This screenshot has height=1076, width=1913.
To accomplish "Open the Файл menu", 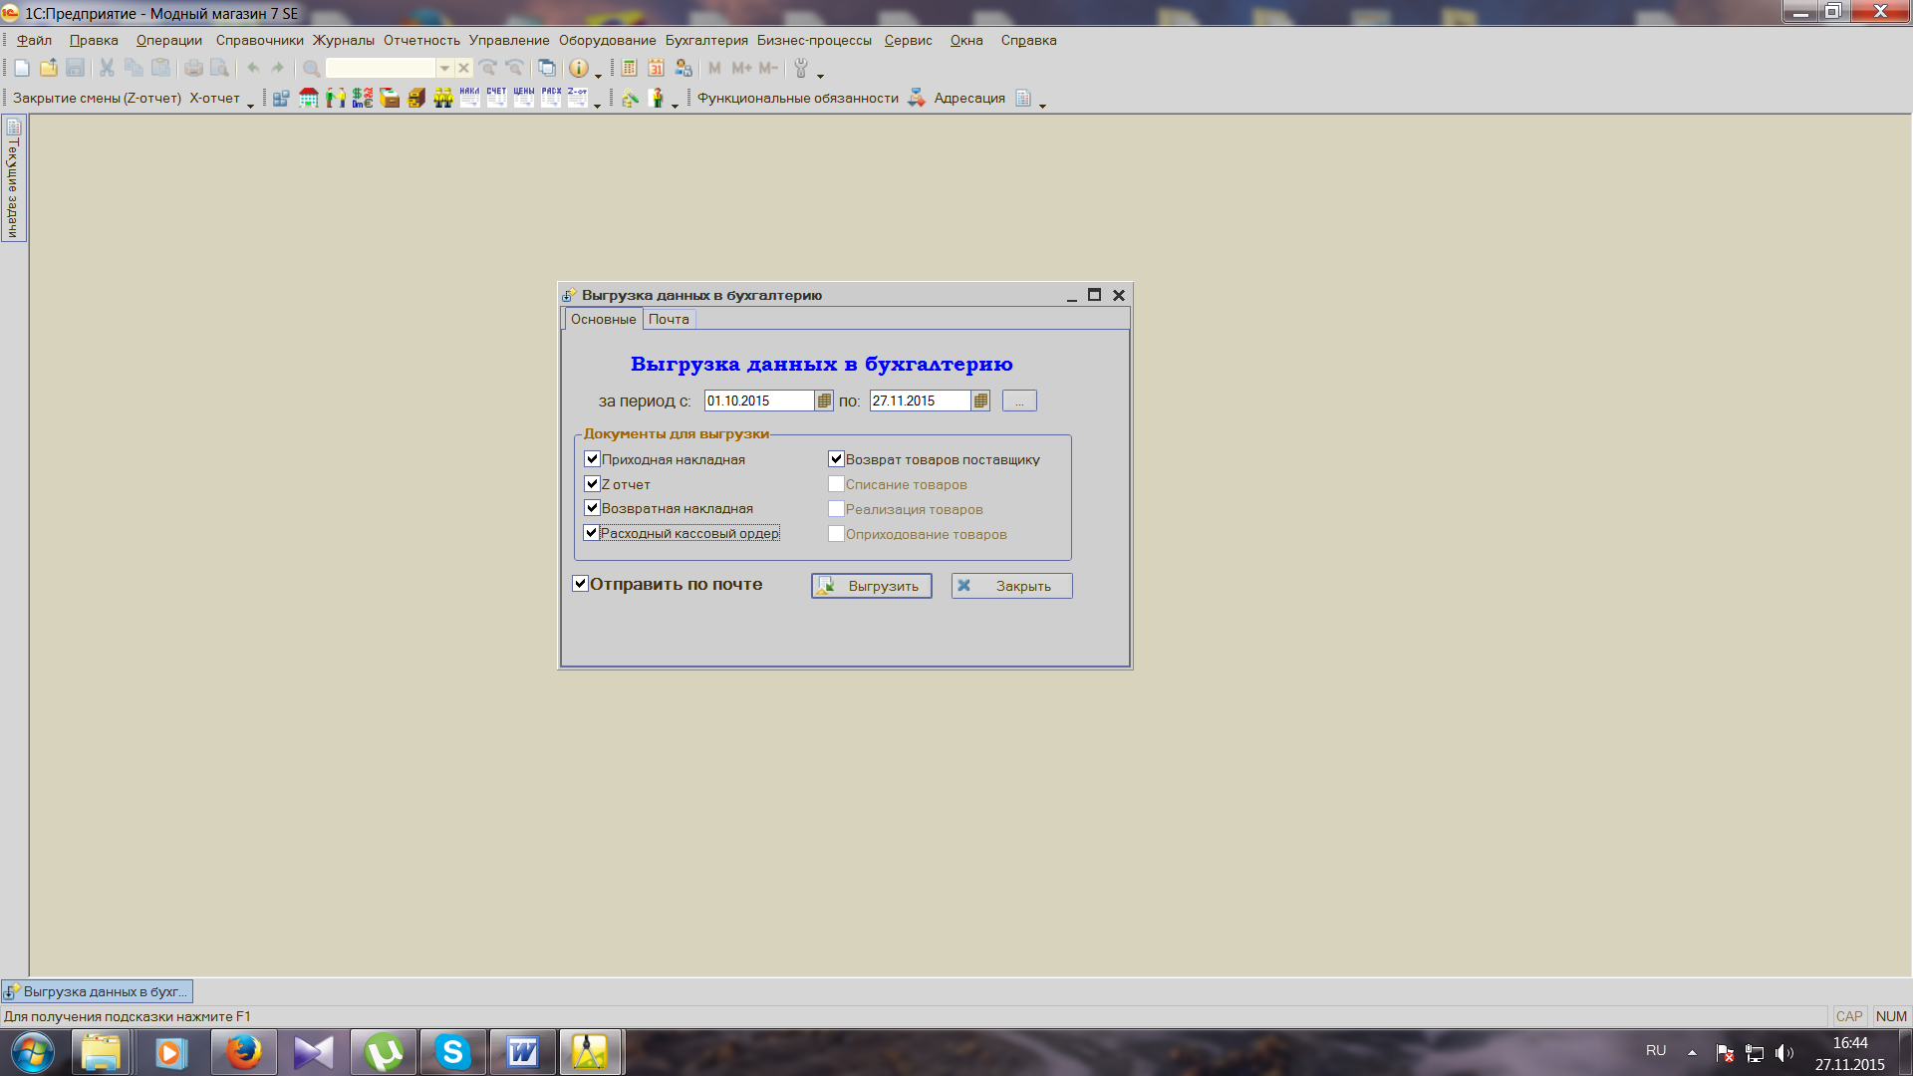I will click(x=34, y=40).
